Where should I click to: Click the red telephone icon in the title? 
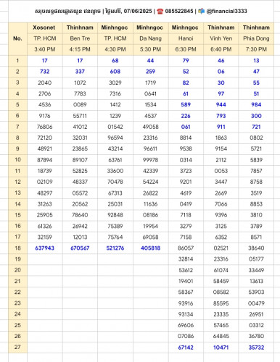(160, 11)
